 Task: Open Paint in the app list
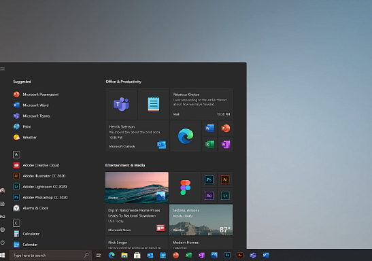click(x=22, y=126)
